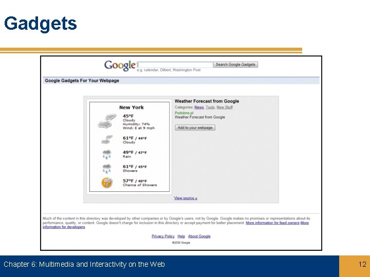Open the Help footer link
This screenshot has height=277, width=370.
click(181, 236)
